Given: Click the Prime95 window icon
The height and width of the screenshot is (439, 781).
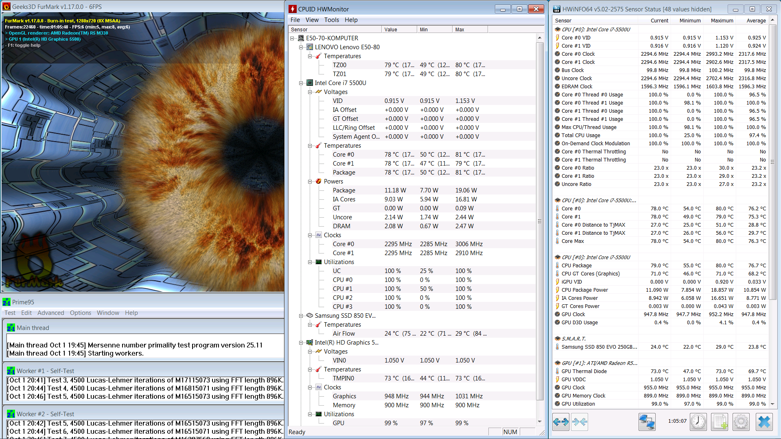Looking at the screenshot, I should point(6,302).
